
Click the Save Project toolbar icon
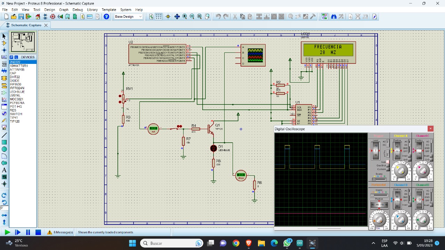click(x=21, y=17)
